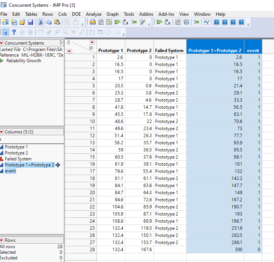Collapse the table panel with the right-pointing arrow
Screen dimensions: 274x262
[61, 42]
